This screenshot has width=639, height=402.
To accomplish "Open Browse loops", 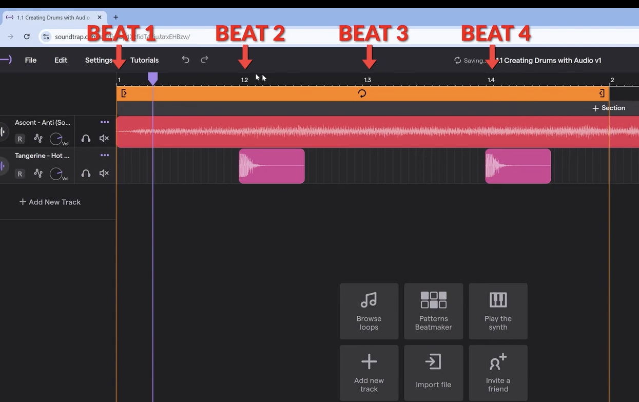I will click(x=369, y=311).
